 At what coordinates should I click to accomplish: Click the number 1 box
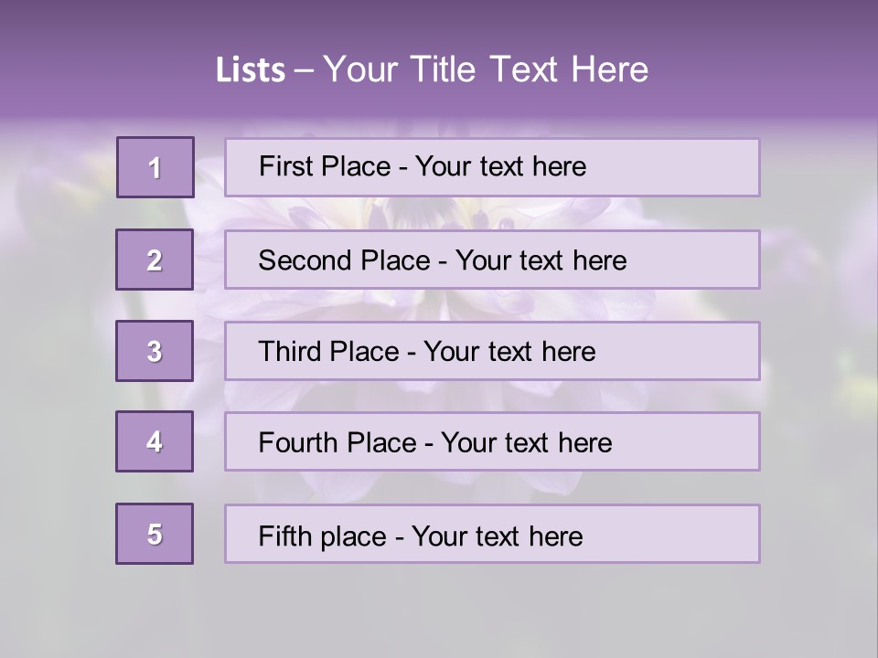pyautogui.click(x=155, y=167)
